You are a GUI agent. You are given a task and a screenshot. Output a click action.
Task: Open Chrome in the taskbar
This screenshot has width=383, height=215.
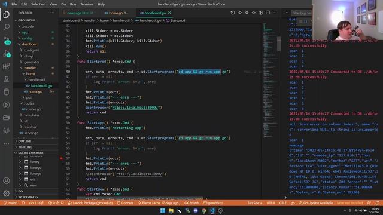[x=203, y=211]
